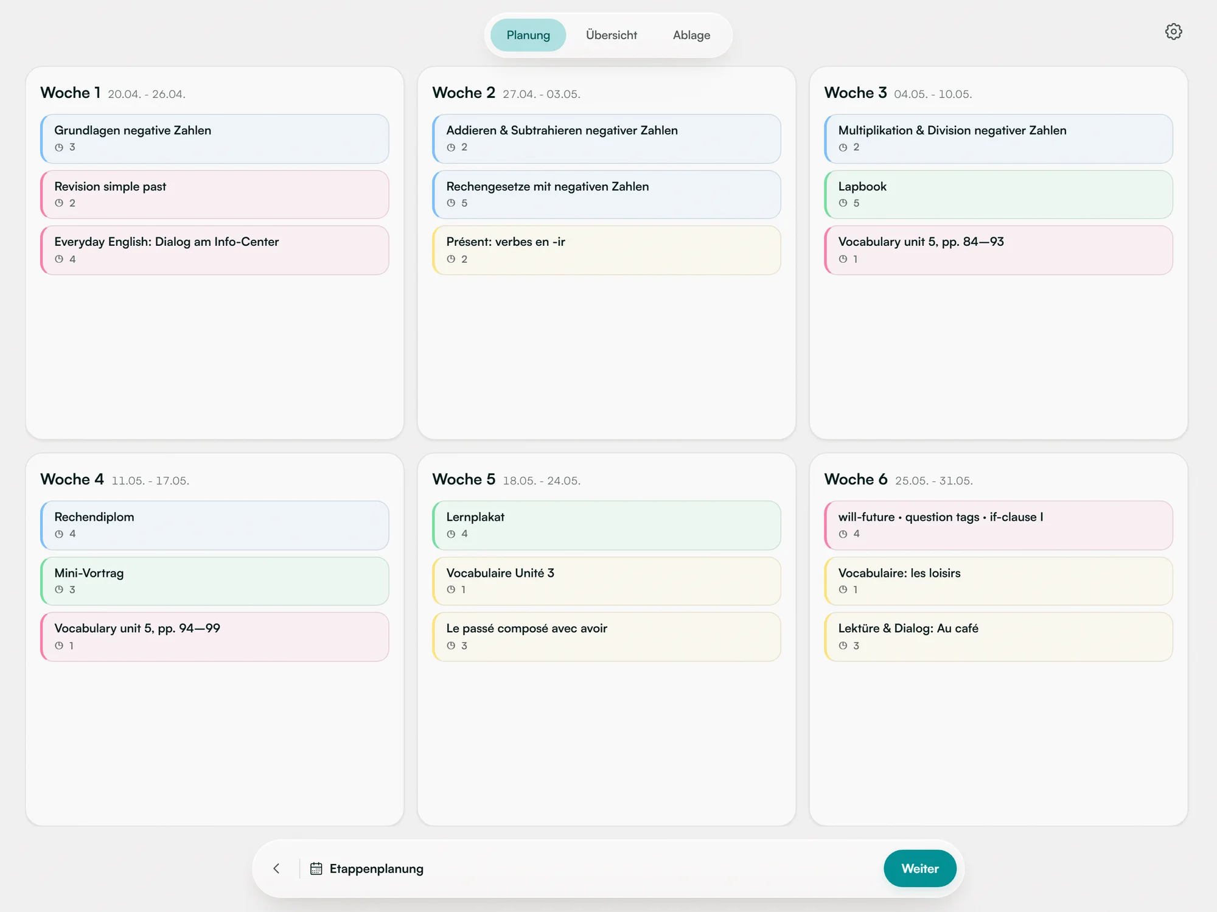Click clock icon on Vocabulaire Unité 3
The image size is (1217, 912).
(451, 590)
